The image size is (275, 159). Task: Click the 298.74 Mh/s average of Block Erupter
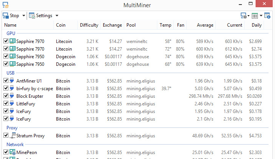click(201, 96)
